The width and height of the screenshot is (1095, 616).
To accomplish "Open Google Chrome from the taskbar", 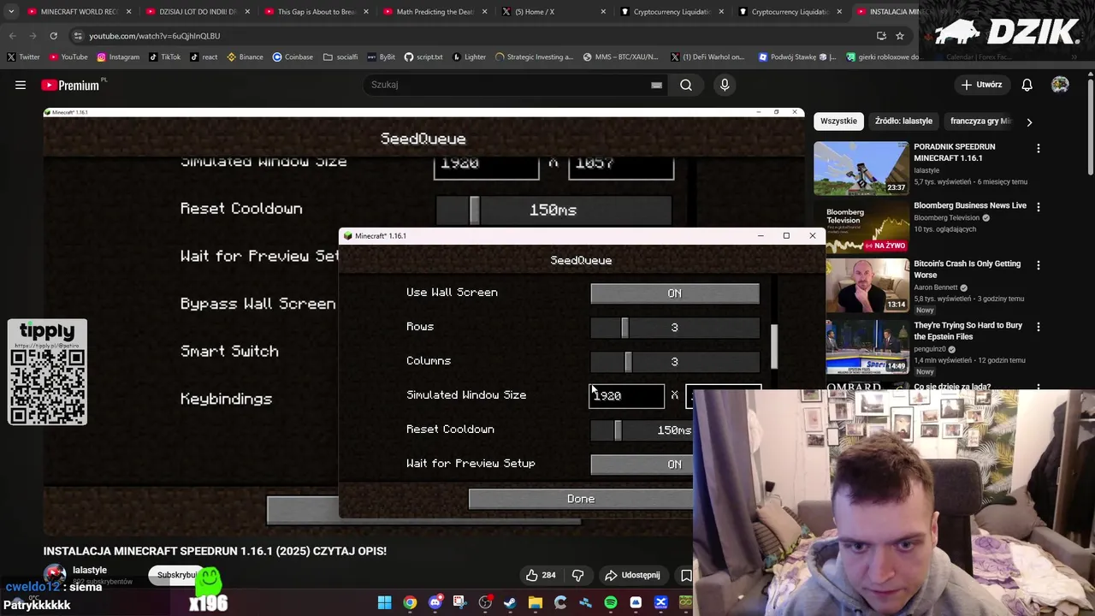I will tap(410, 603).
